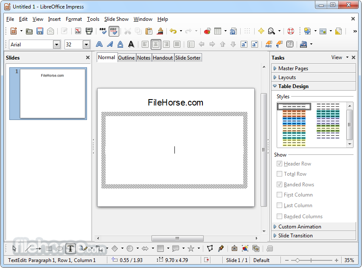The width and height of the screenshot is (362, 268).
Task: Switch to the Outline tab
Action: point(126,58)
